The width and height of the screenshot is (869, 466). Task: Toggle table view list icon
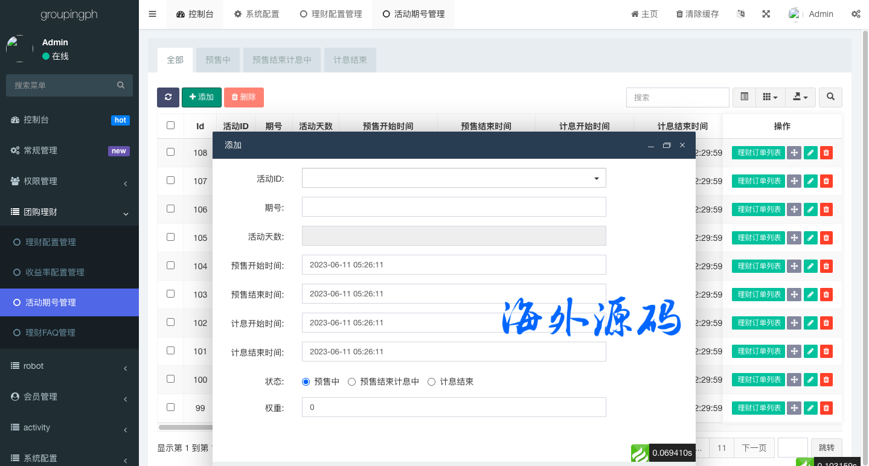(x=744, y=97)
